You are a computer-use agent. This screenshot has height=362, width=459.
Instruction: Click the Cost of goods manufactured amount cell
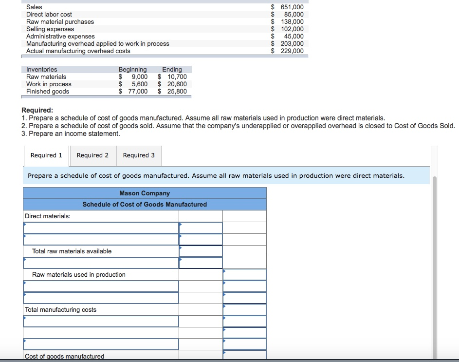(243, 356)
